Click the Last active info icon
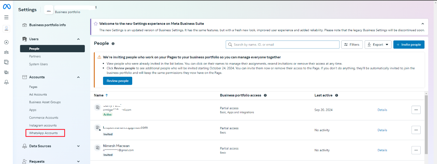The height and width of the screenshot is (164, 437). (x=336, y=95)
